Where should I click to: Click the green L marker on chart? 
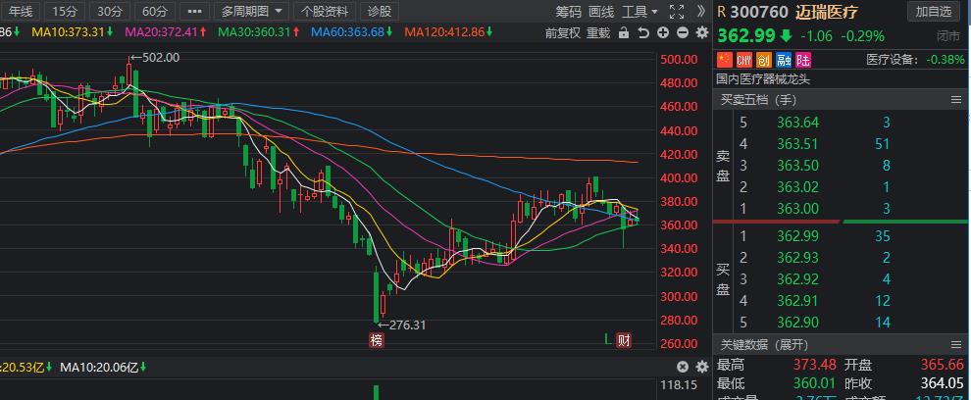pos(608,339)
